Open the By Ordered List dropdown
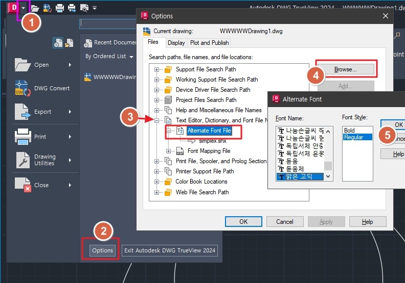Screen dimensions: 405x283 (x=109, y=57)
